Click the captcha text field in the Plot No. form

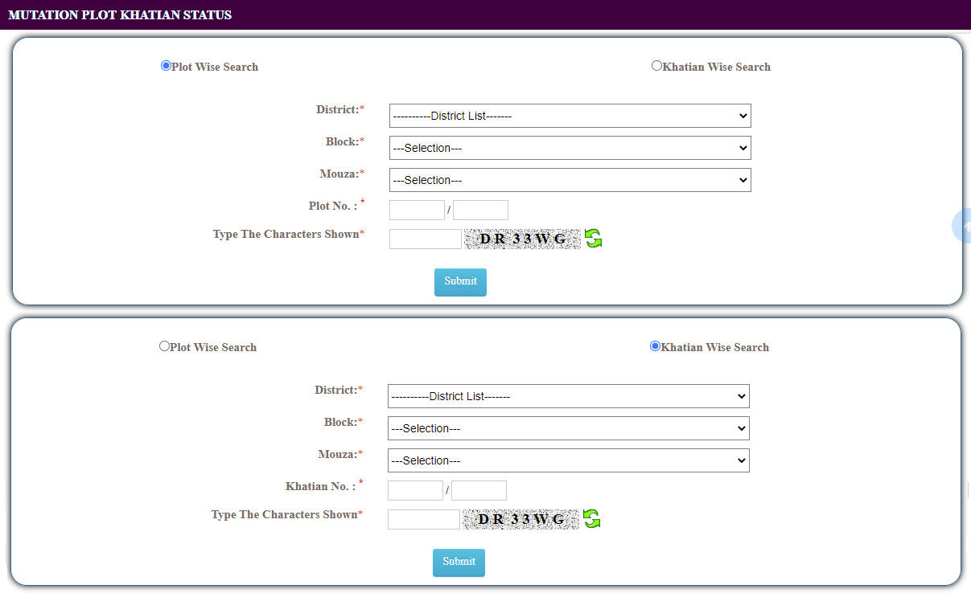[425, 239]
